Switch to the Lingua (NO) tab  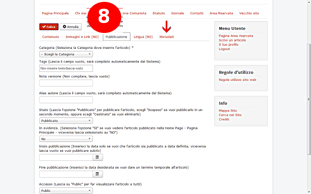[x=143, y=37]
